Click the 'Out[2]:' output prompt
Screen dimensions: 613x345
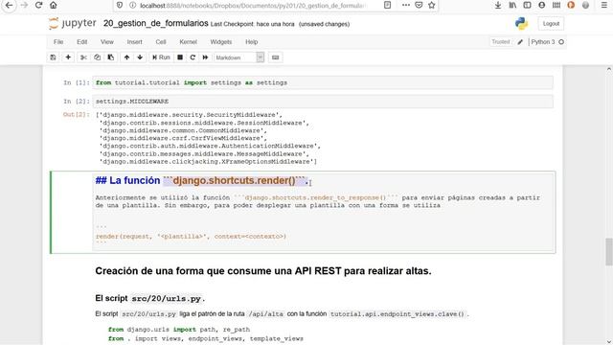click(76, 114)
